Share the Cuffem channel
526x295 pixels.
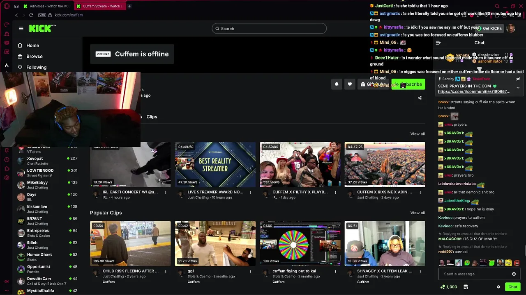(x=420, y=98)
